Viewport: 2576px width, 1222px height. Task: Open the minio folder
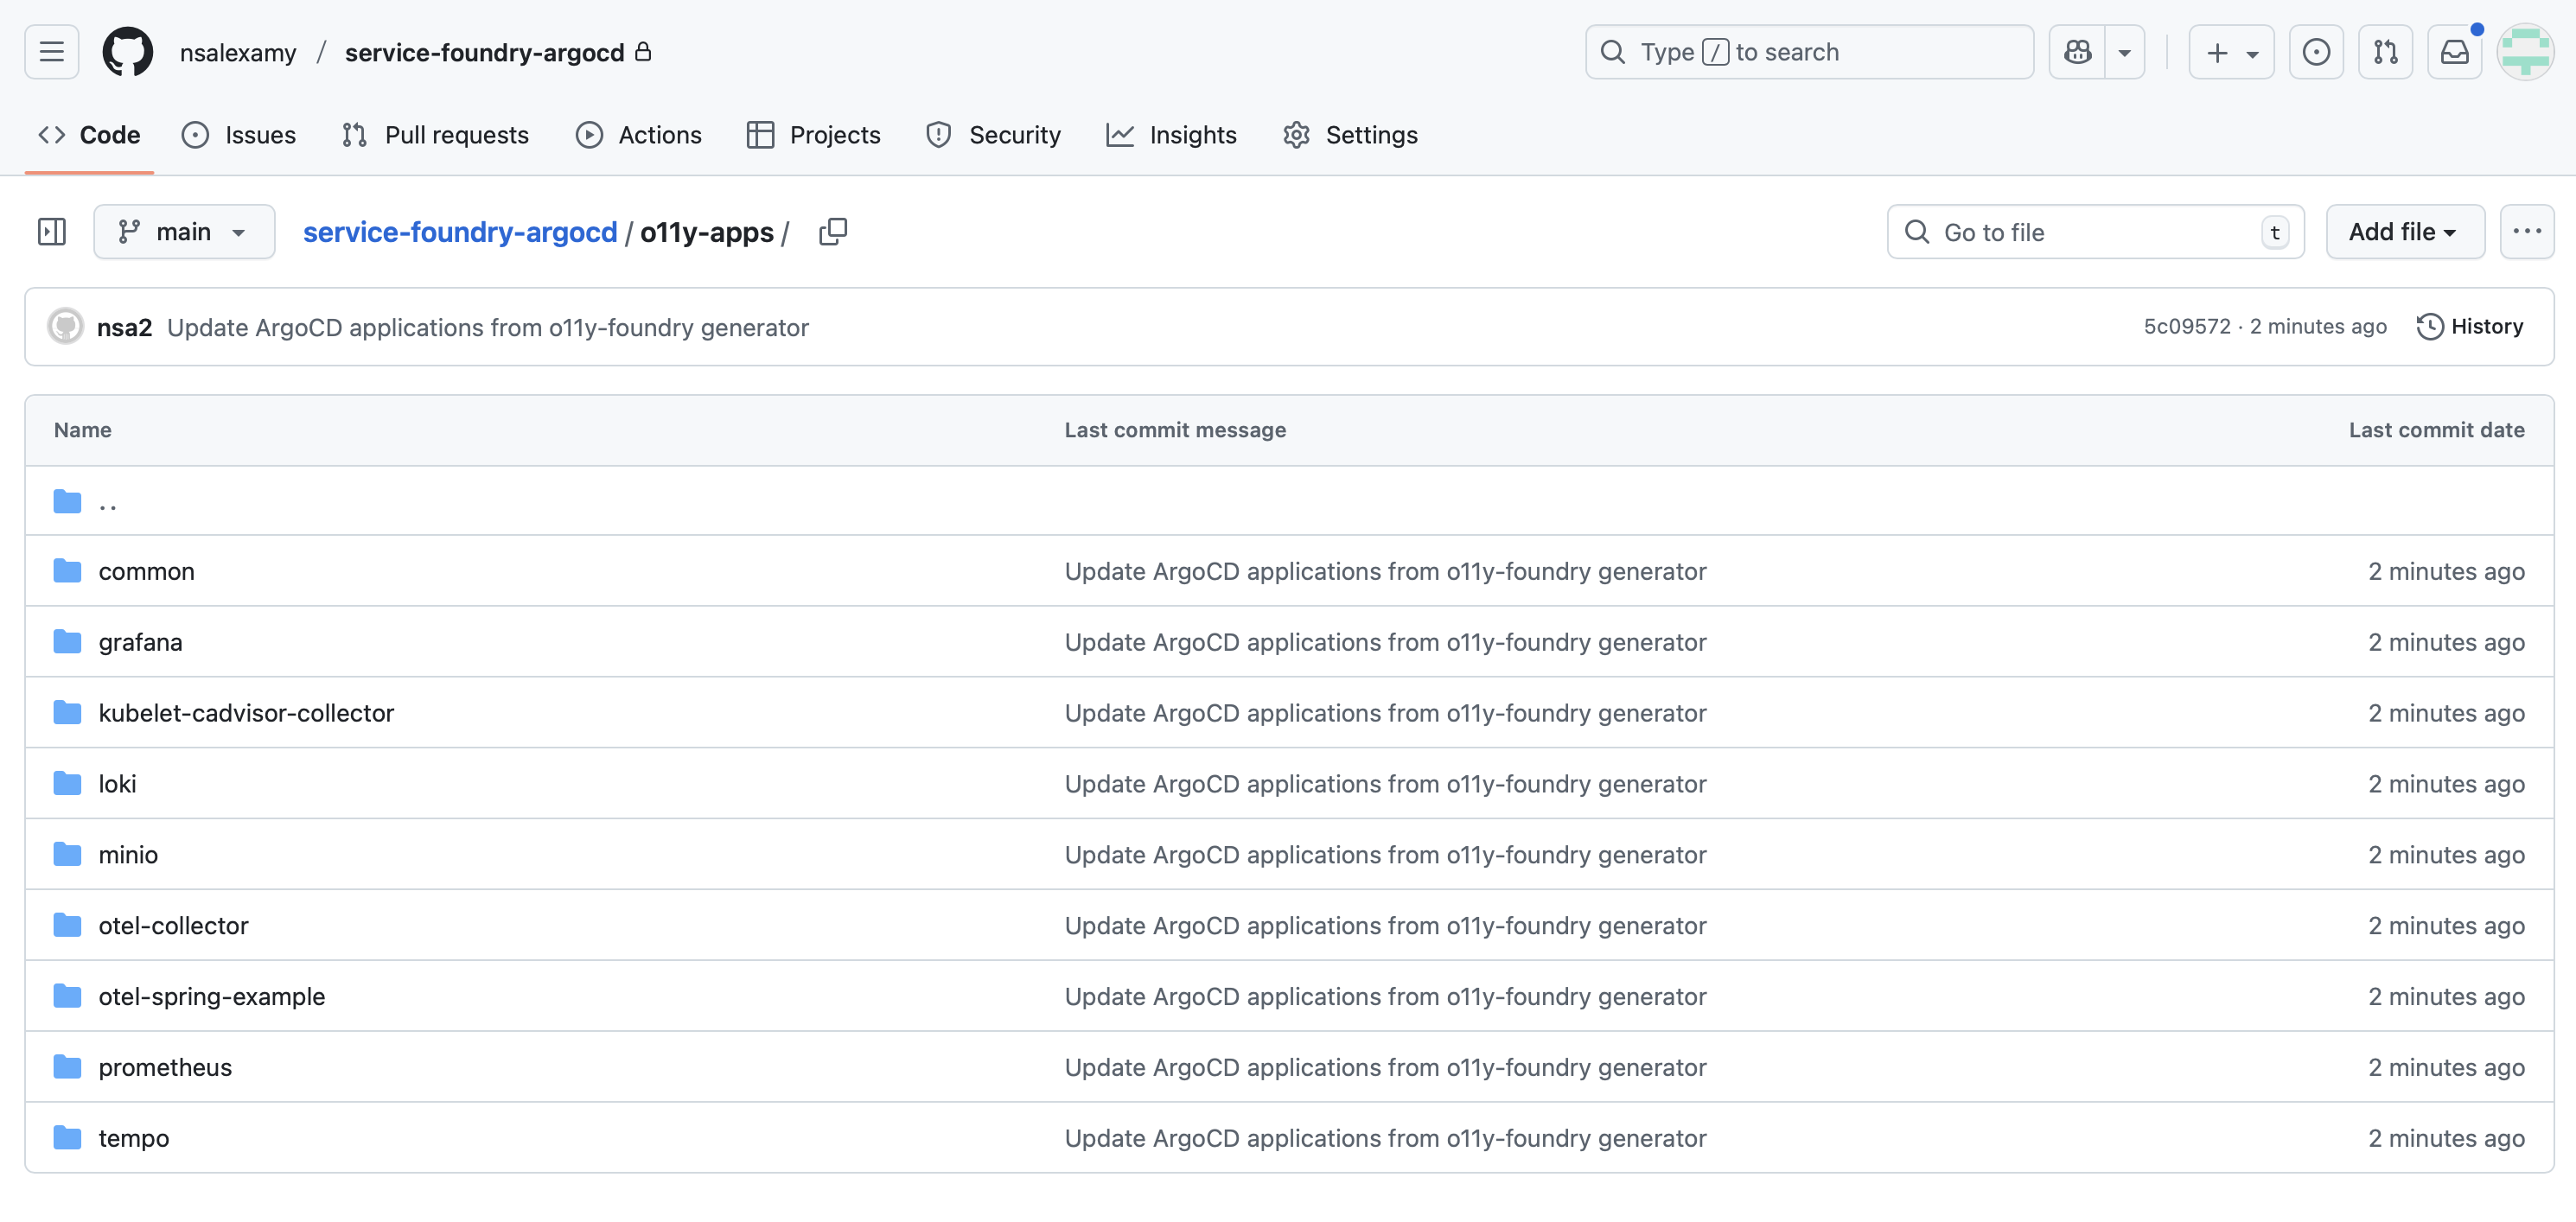(128, 855)
